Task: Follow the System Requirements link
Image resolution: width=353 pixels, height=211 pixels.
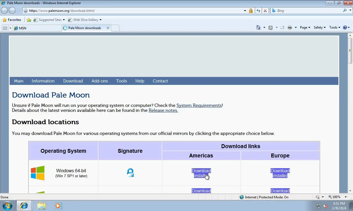Action: click(x=199, y=105)
